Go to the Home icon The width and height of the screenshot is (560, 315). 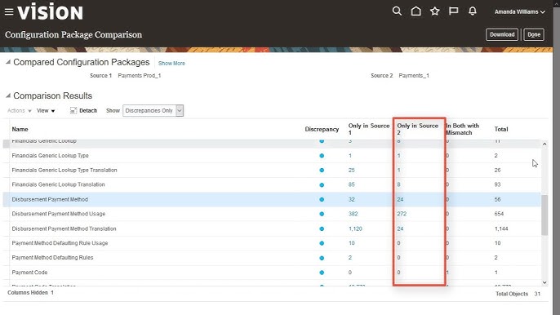416,11
